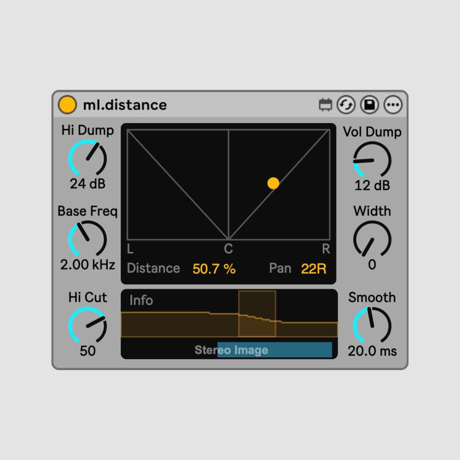460x460 pixels.
Task: Hot-swap the device preset
Action: coord(347,104)
